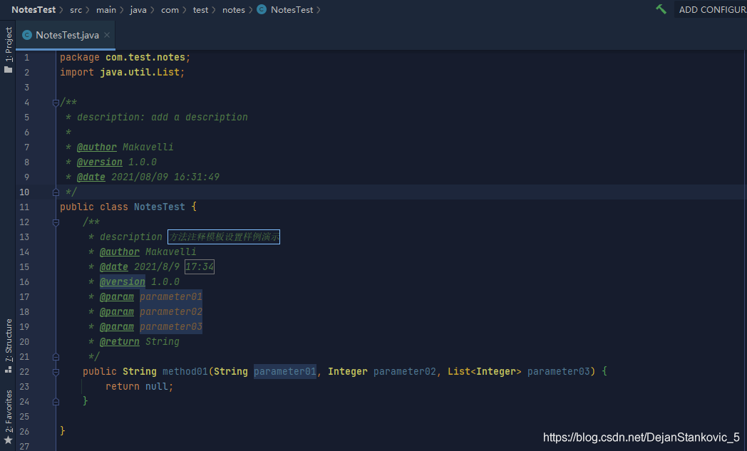Click List<Integer> type in signature
The image size is (747, 451).
[x=485, y=371]
